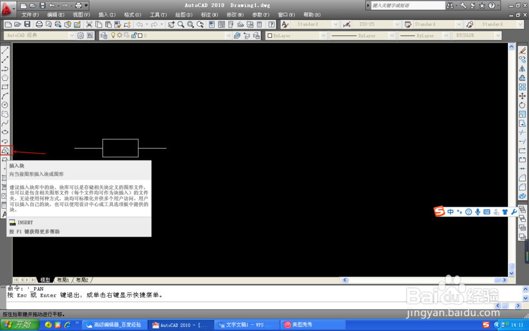Screen dimensions: 529x331
Task: Select the Erase tool in Modify toolbar
Action: click(522, 51)
